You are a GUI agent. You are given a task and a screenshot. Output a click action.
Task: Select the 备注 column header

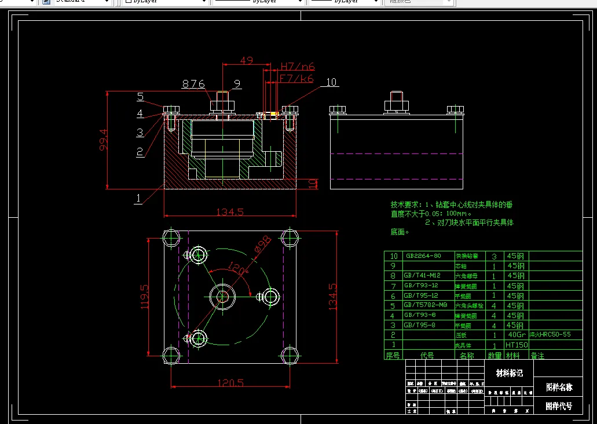537,356
